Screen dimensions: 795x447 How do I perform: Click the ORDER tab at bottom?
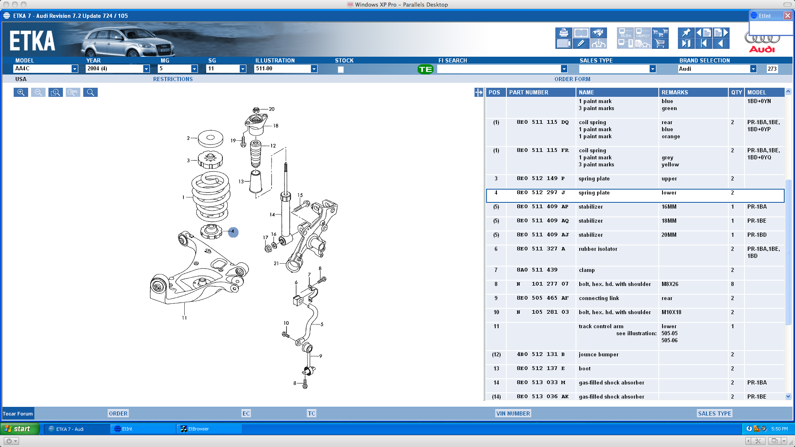coord(118,413)
